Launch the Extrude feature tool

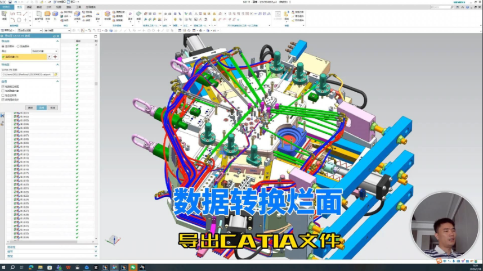click(x=47, y=15)
